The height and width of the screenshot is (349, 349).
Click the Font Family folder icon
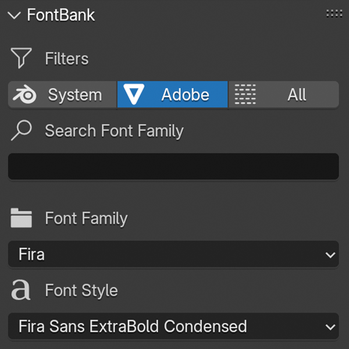pos(21,218)
